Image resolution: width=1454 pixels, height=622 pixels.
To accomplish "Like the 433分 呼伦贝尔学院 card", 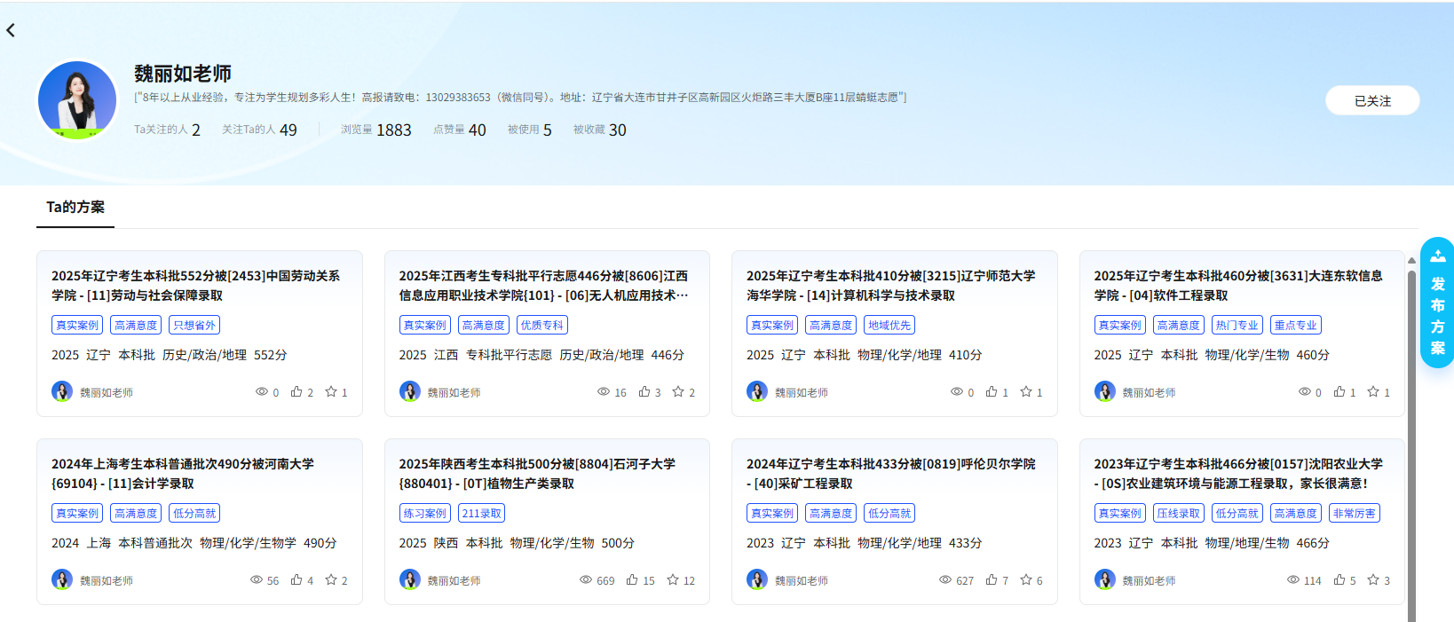I will pos(992,579).
